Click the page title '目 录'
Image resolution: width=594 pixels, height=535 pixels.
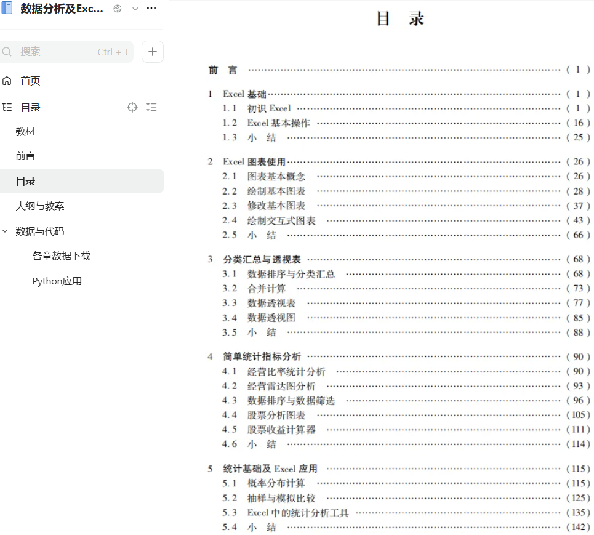tap(401, 18)
